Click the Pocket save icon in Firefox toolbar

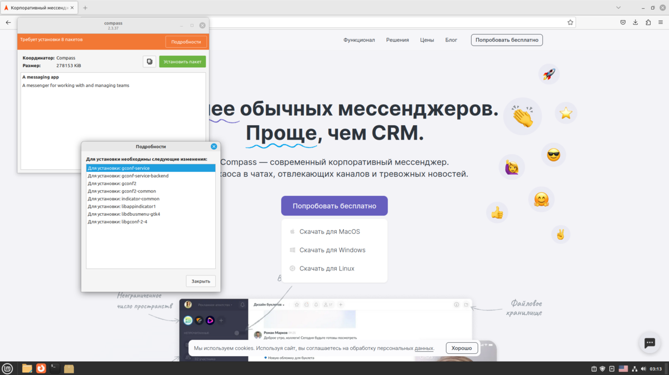pyautogui.click(x=623, y=22)
